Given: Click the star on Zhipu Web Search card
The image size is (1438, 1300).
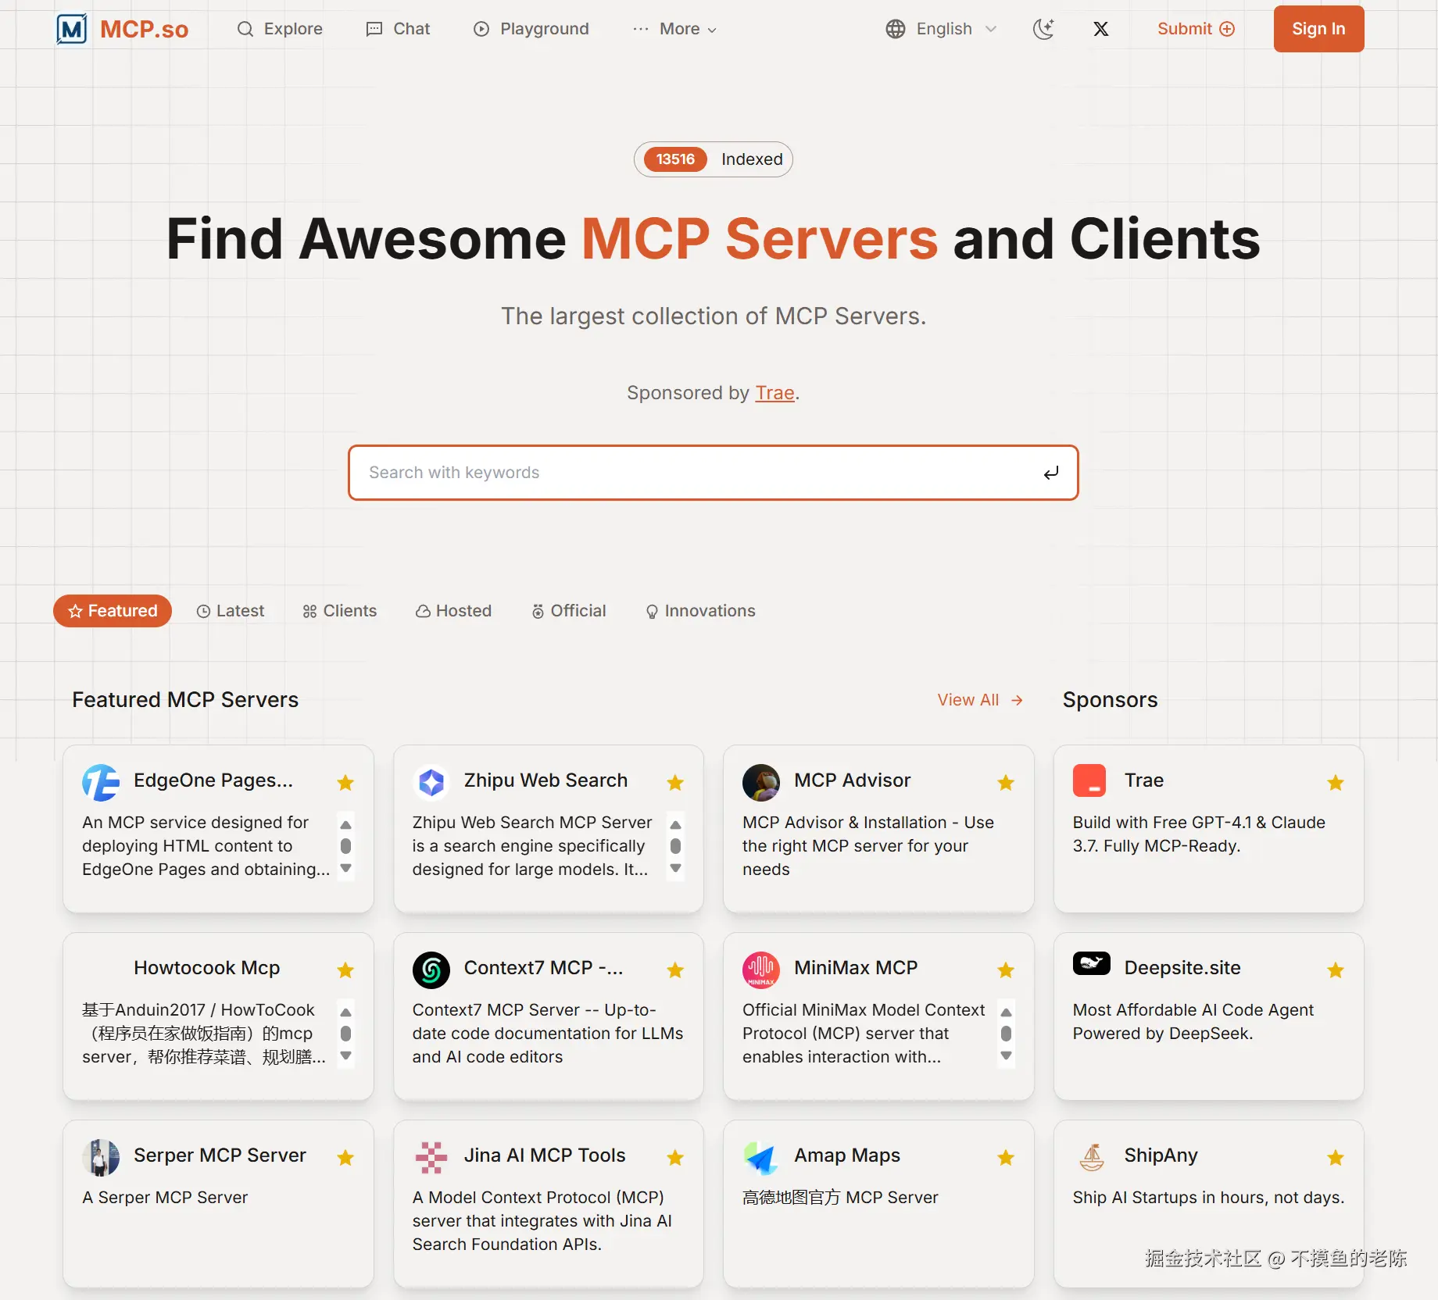Looking at the screenshot, I should [x=675, y=782].
